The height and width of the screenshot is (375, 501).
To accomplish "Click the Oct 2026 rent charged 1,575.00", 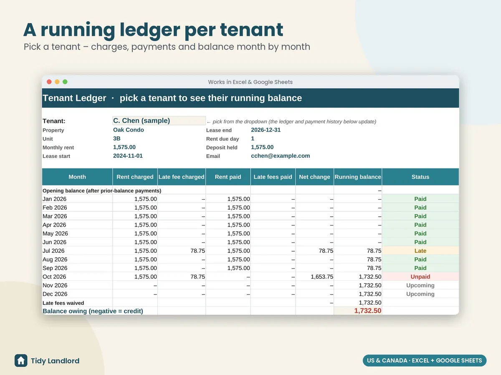I will click(x=146, y=277).
